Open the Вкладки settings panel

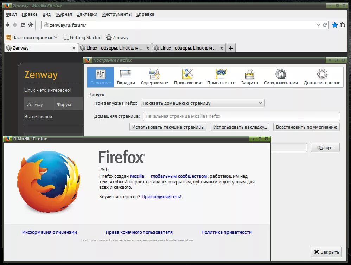pyautogui.click(x=126, y=77)
